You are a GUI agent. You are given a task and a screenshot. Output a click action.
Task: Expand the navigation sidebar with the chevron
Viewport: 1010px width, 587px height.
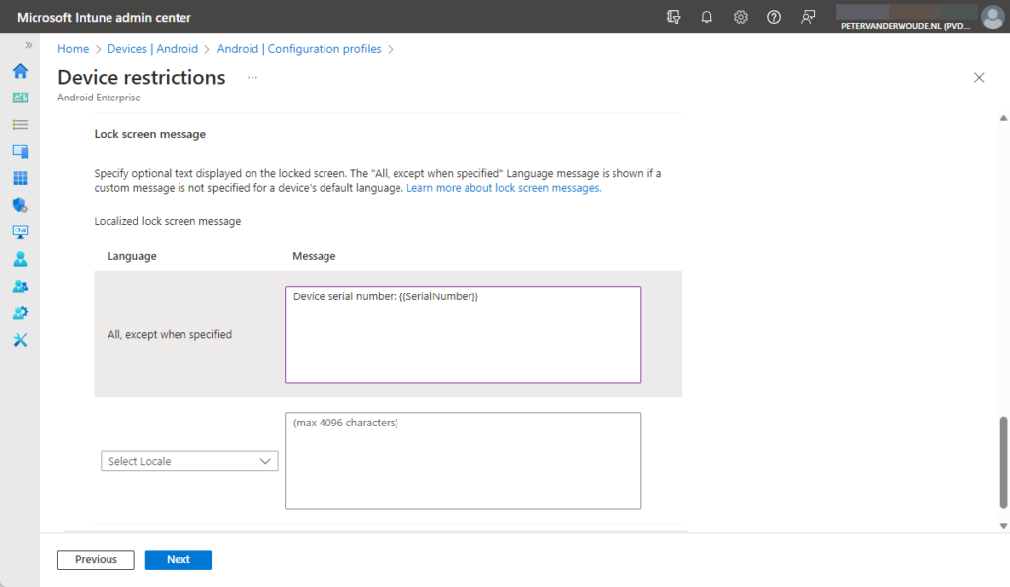[28, 44]
